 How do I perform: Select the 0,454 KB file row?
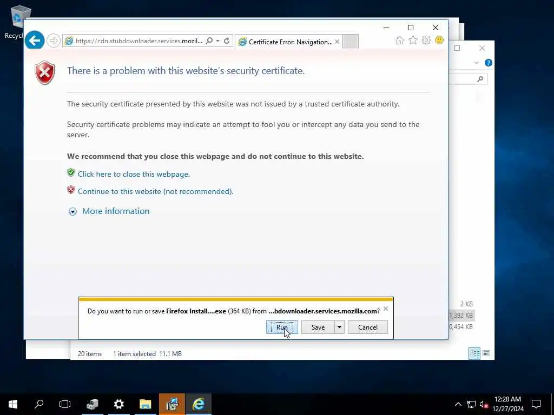click(x=461, y=327)
